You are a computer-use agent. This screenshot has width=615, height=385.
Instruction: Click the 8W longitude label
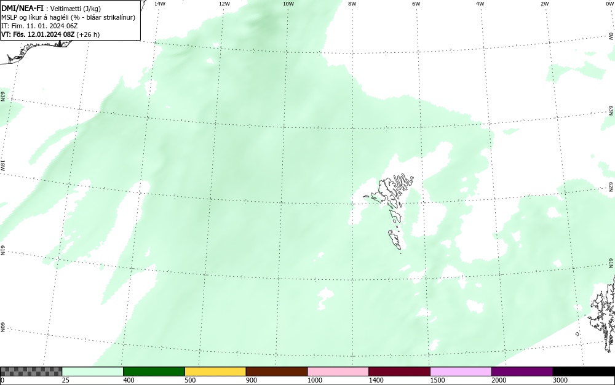pyautogui.click(x=352, y=4)
